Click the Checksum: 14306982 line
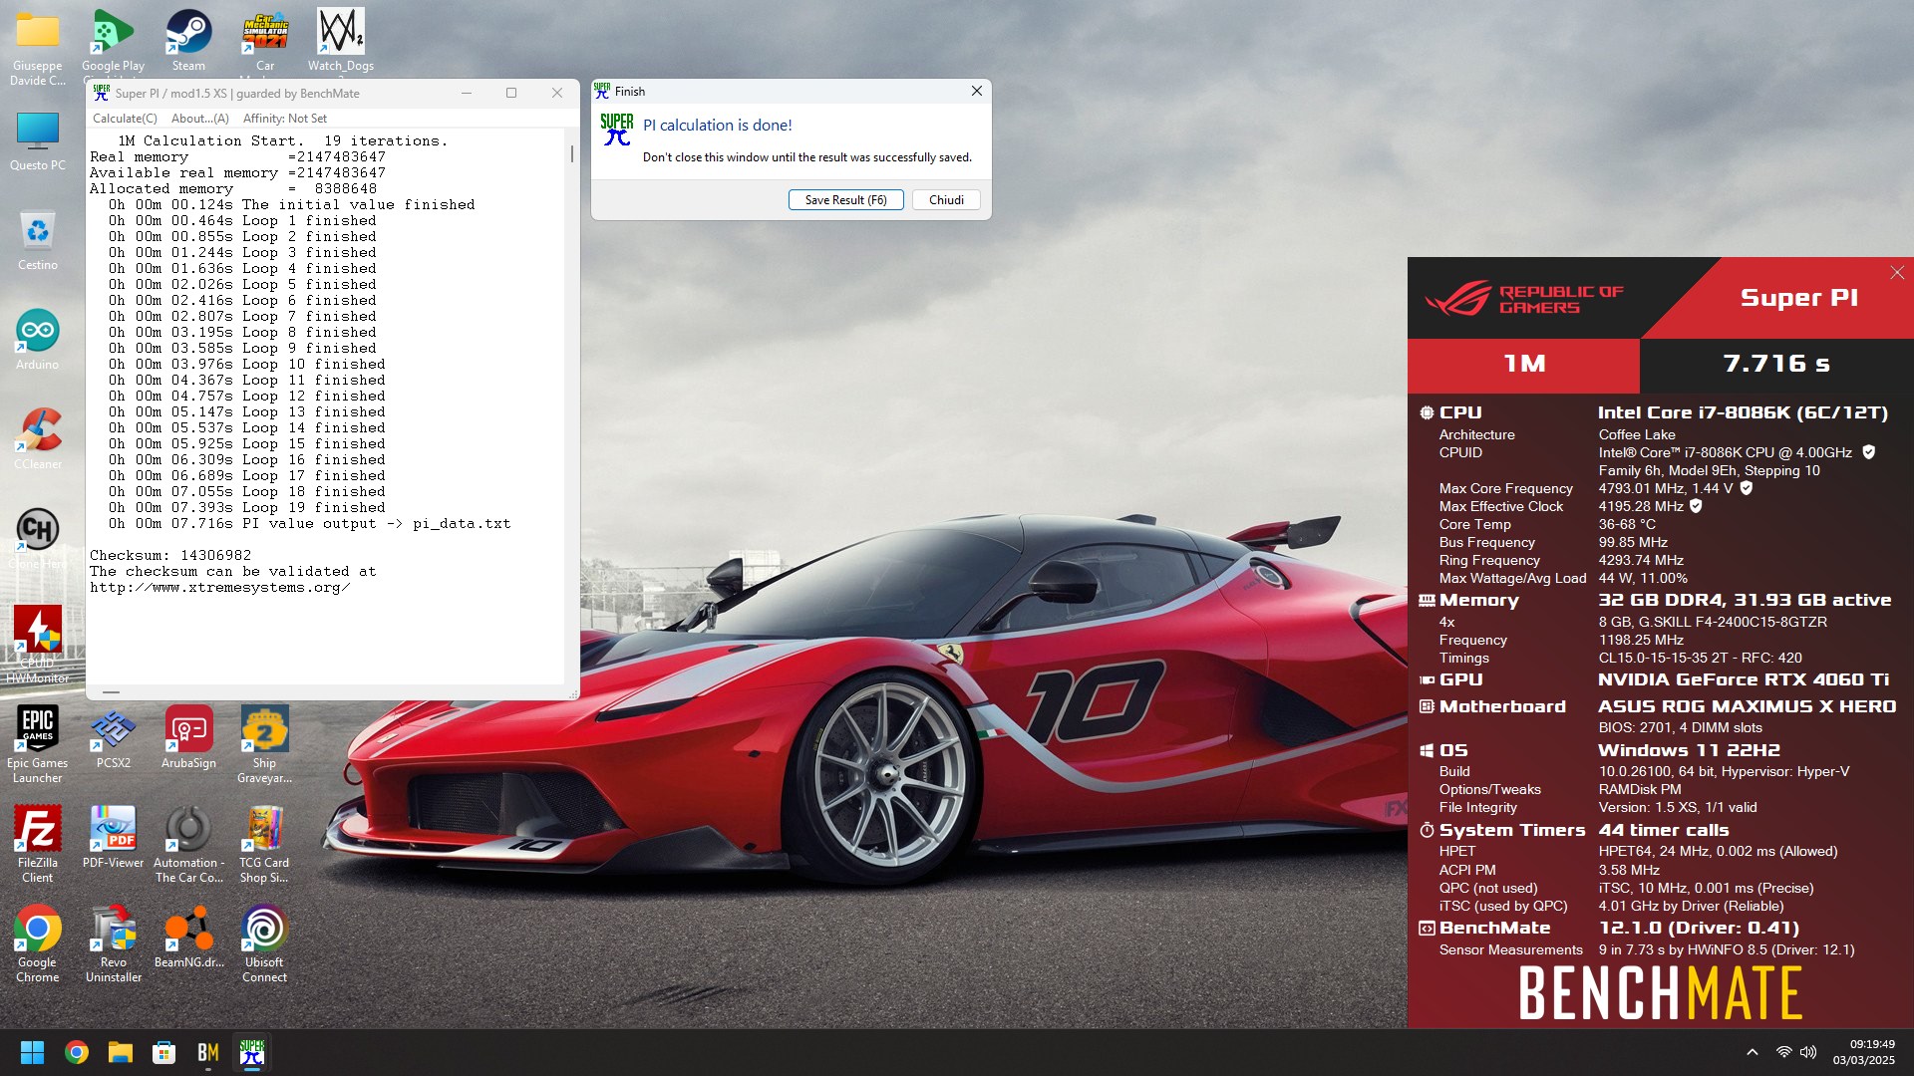The height and width of the screenshot is (1076, 1914). (170, 555)
